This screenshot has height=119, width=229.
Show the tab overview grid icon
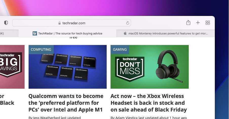point(207,23)
